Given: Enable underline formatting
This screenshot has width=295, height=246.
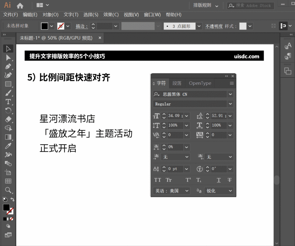Looking at the screenshot, I should 219,180.
